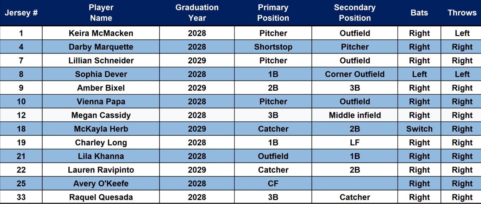Viewport: 481px width, 204px height.
Task: Click Sophia Dever's Corner Outfield cell
Action: pos(355,75)
